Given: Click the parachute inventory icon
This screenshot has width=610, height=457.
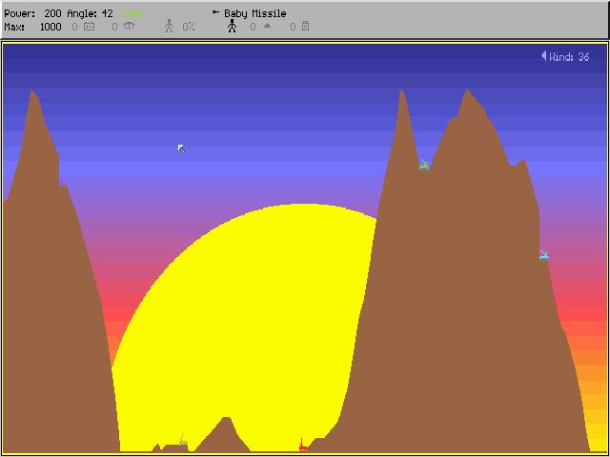Looking at the screenshot, I should click(x=129, y=27).
